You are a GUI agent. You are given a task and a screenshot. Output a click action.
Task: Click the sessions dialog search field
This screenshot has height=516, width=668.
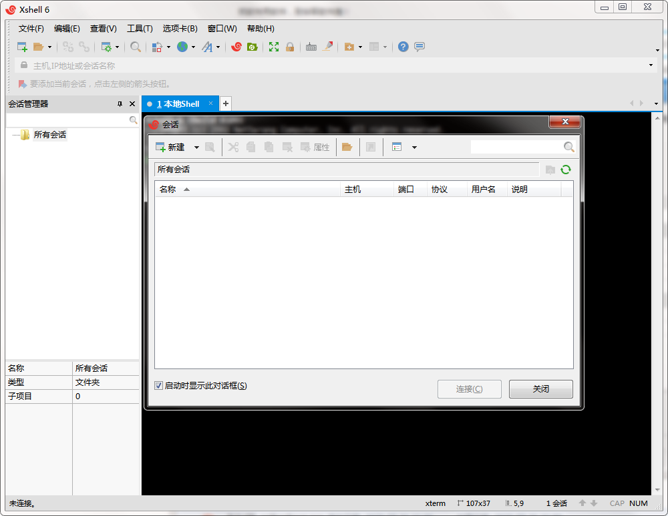[x=516, y=147]
